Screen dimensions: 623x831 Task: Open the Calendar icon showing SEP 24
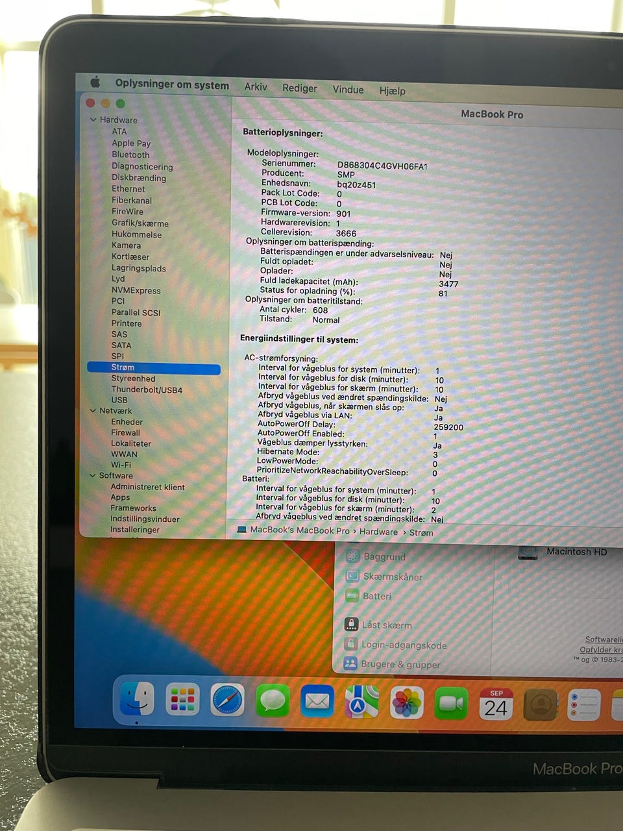pyautogui.click(x=496, y=704)
